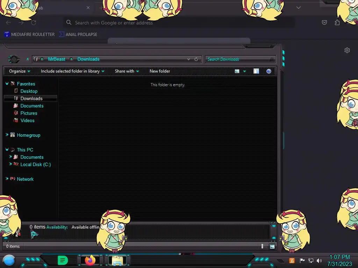The image size is (358, 268).
Task: Open Pictures in Favorites
Action: 29,113
